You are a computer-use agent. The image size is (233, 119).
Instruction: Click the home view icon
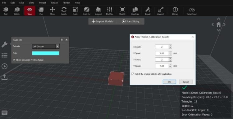(218, 24)
